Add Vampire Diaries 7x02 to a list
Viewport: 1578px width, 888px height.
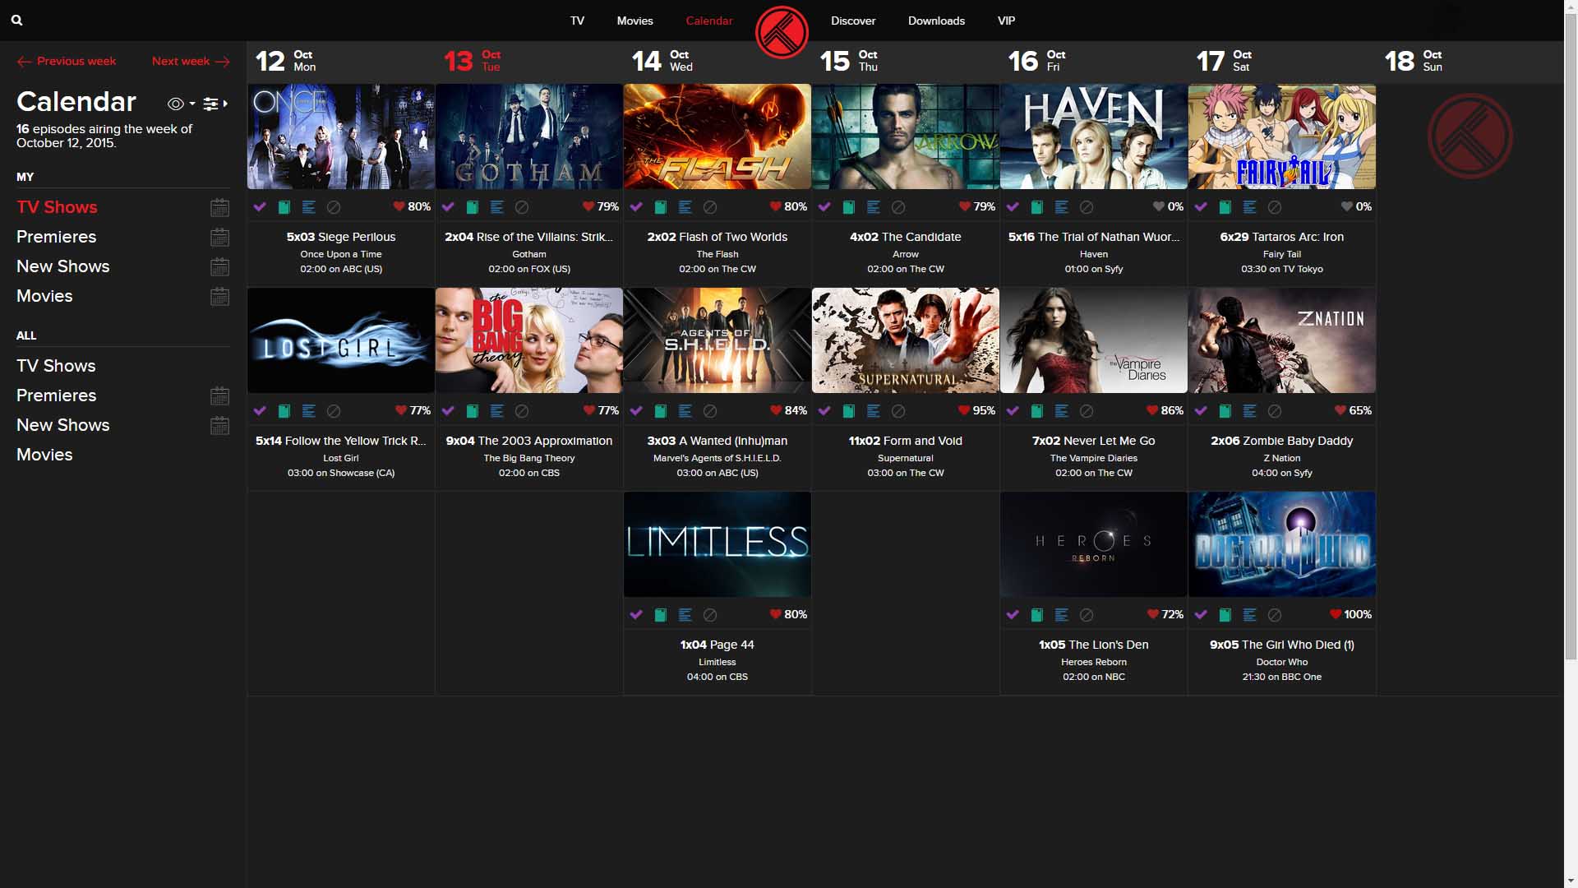(x=1062, y=411)
